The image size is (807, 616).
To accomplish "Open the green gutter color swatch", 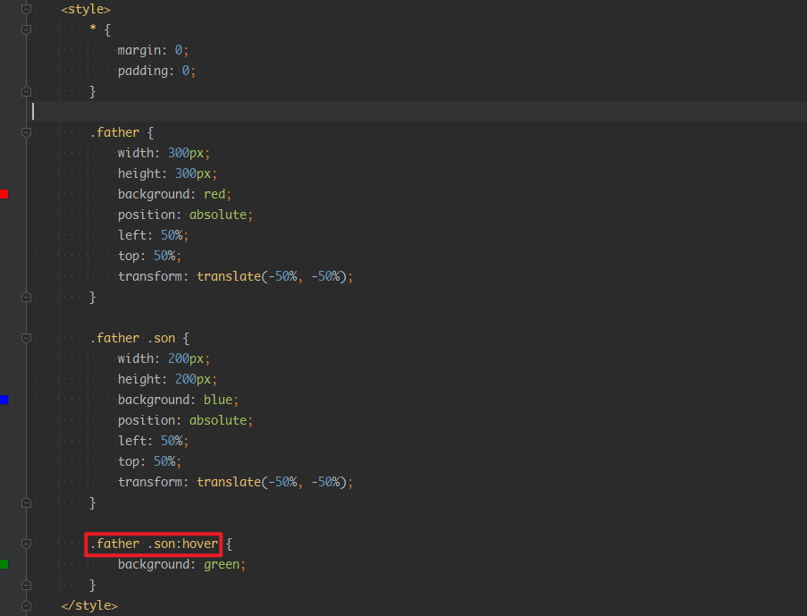I will [4, 564].
